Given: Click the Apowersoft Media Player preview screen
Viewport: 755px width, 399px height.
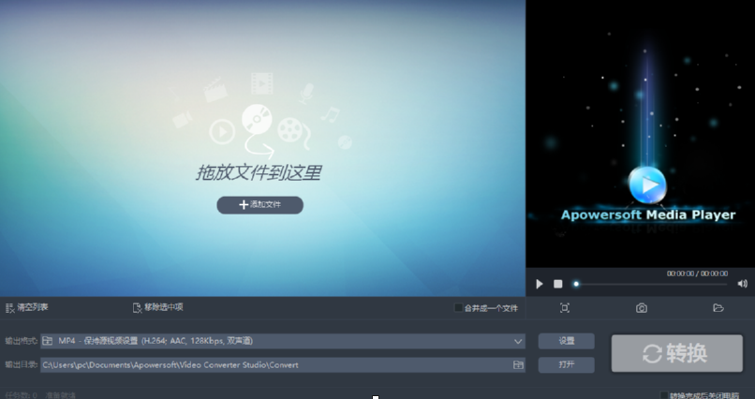Looking at the screenshot, I should (x=641, y=134).
